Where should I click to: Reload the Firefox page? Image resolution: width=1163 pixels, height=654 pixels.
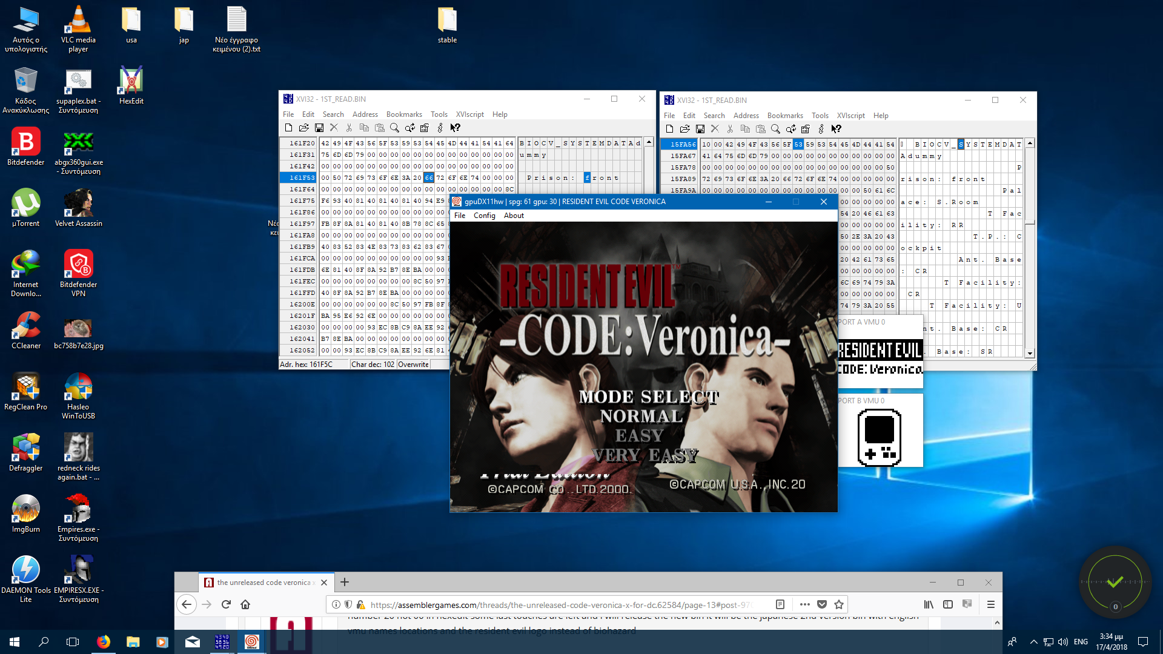click(x=226, y=604)
